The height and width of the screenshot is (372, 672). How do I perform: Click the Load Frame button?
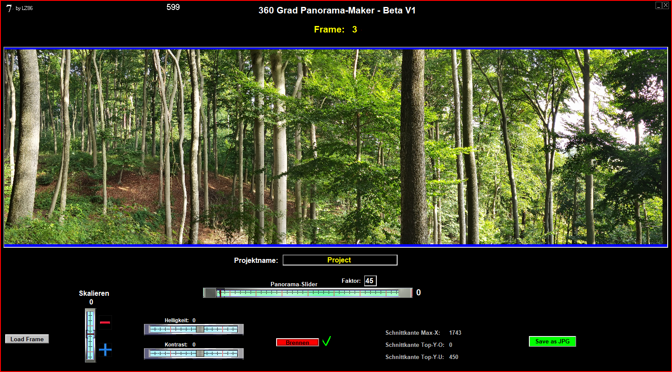[x=27, y=339]
